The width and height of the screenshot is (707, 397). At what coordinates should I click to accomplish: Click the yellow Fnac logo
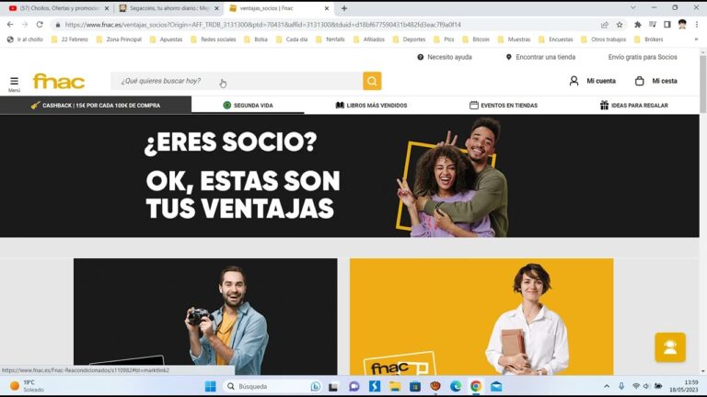59,82
